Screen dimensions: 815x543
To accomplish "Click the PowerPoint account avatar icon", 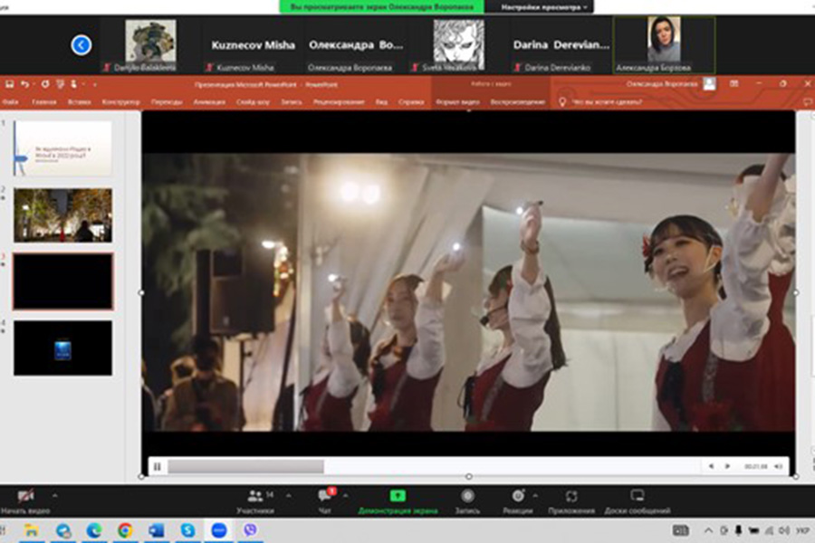I will point(709,83).
